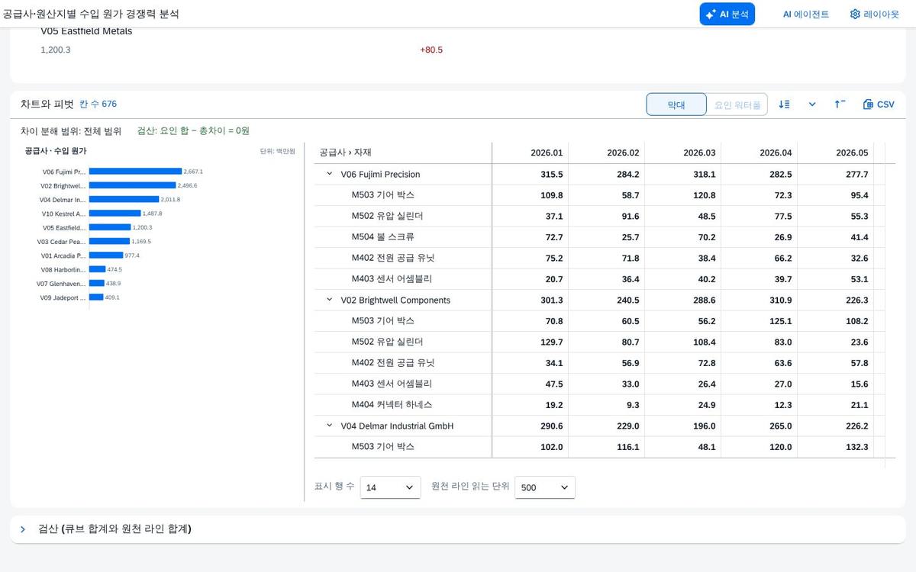Click the V09 Jadeport chart bar
Viewport: 916px width, 572px height.
point(96,297)
